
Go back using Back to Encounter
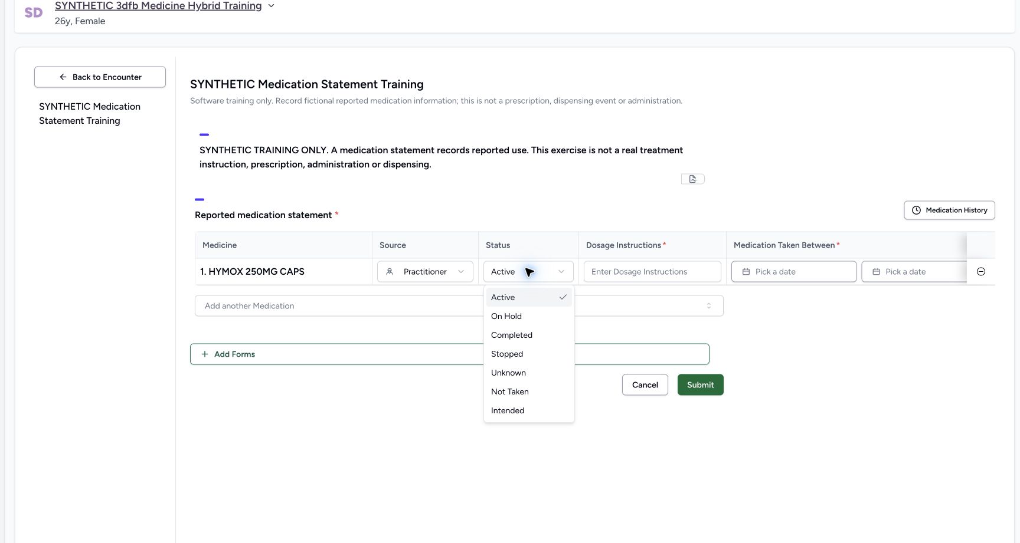[x=100, y=77]
